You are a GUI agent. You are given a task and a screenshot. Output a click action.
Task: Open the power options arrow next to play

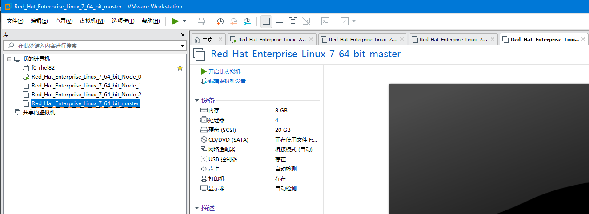tap(184, 21)
